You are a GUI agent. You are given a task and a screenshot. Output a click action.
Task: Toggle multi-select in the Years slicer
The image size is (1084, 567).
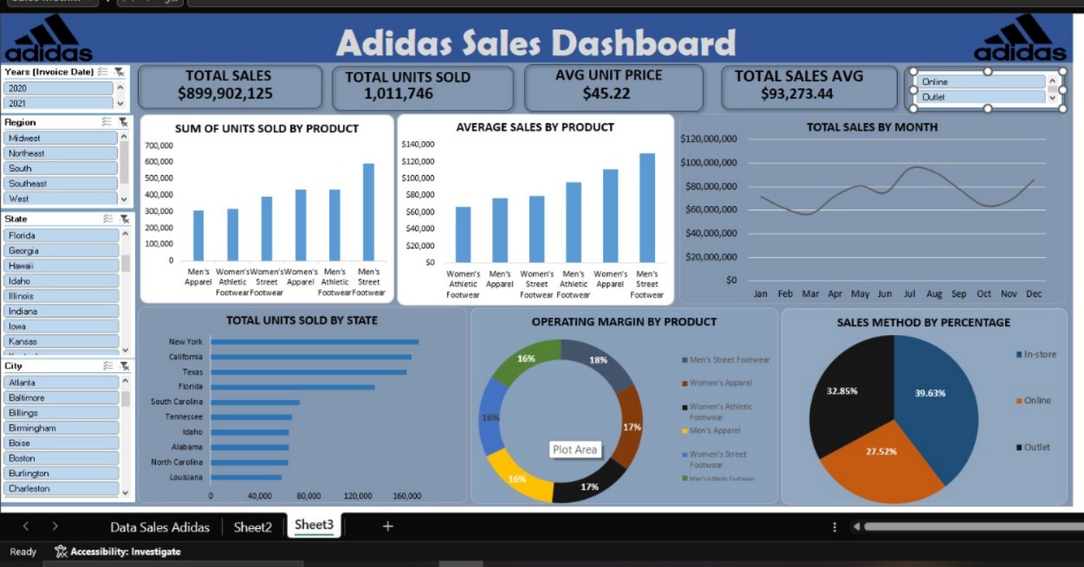coord(103,72)
